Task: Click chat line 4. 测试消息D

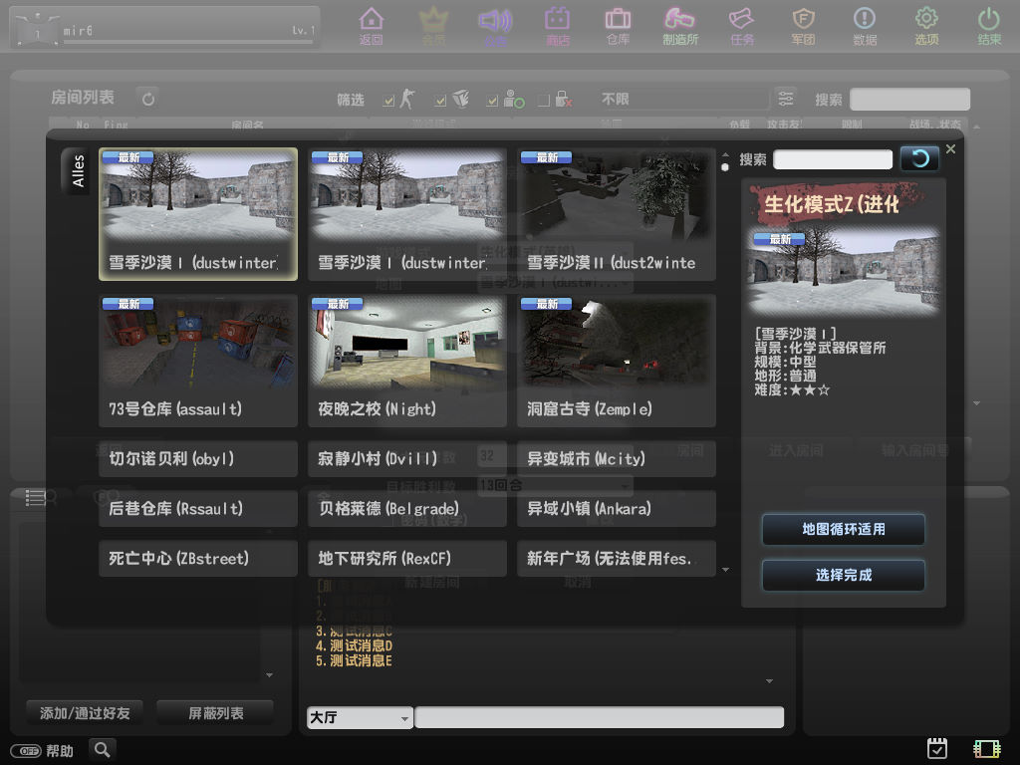Action: tap(354, 645)
